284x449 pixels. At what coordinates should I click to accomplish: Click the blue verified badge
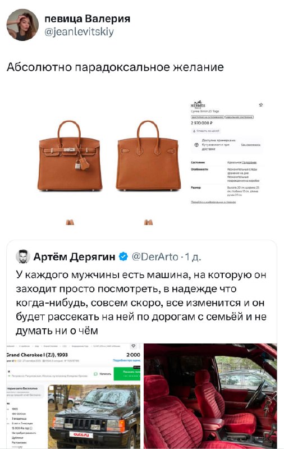point(123,256)
